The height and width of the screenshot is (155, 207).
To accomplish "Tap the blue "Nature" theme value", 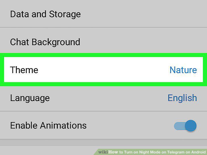I will point(183,70).
